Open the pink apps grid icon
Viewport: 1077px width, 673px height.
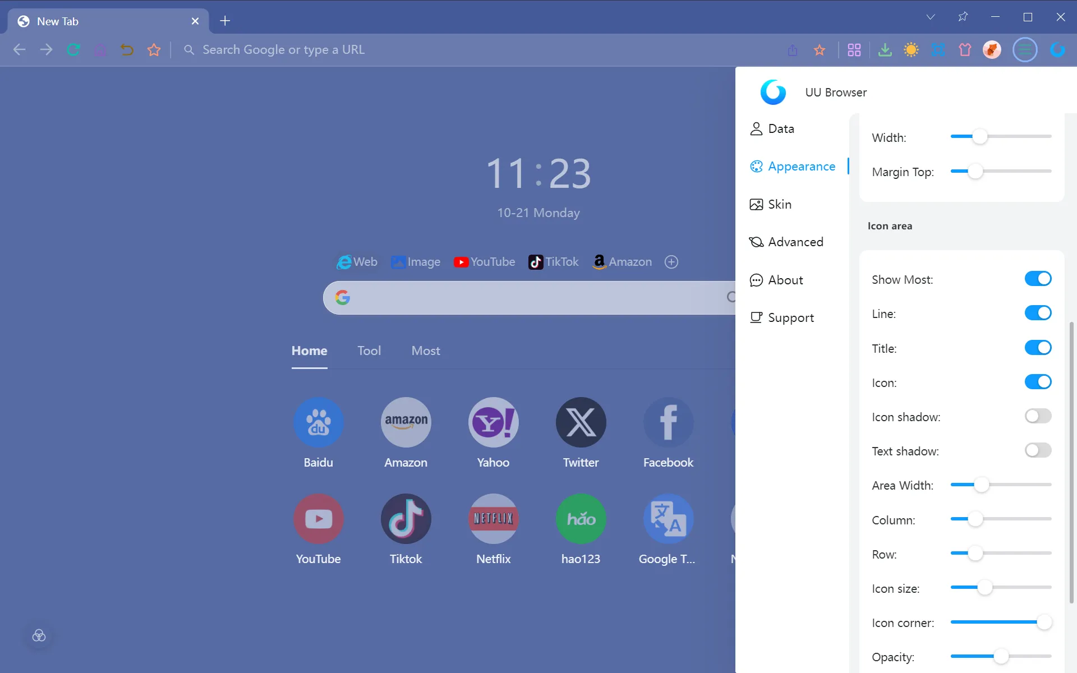(x=854, y=50)
